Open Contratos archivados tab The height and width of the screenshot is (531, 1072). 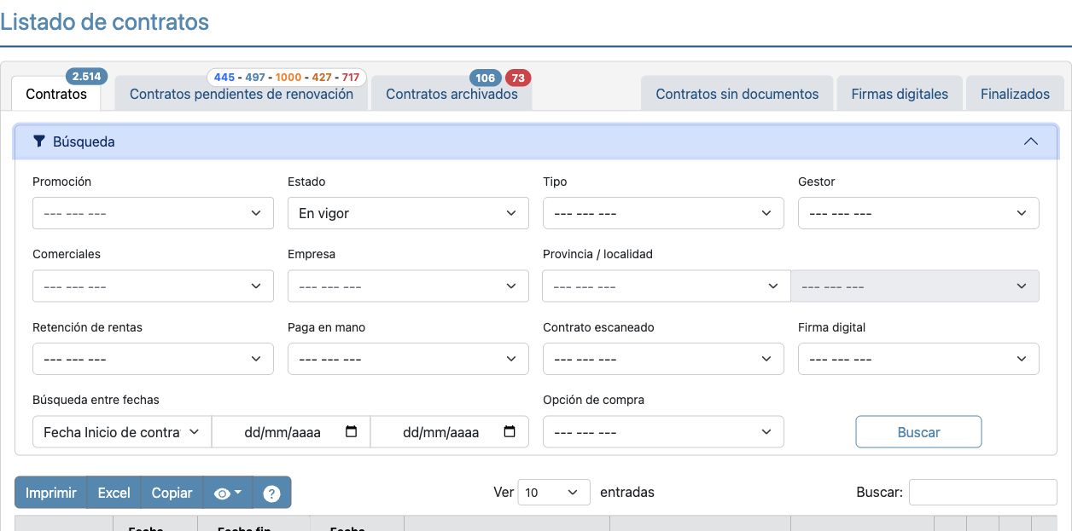pyautogui.click(x=452, y=94)
